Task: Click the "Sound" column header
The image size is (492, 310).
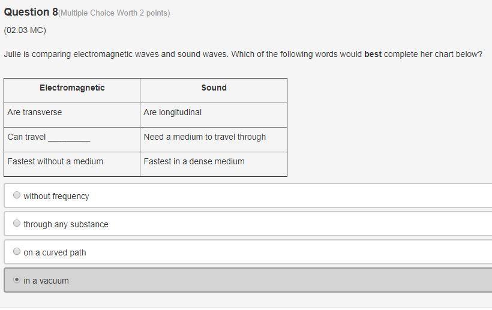Action: pyautogui.click(x=214, y=88)
